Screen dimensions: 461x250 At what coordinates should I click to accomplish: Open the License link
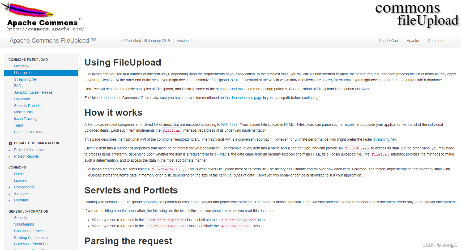[x=20, y=180]
